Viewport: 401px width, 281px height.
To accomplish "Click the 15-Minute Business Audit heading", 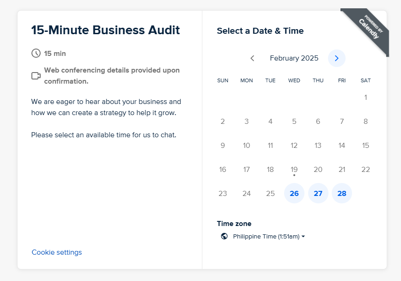I will pos(105,30).
